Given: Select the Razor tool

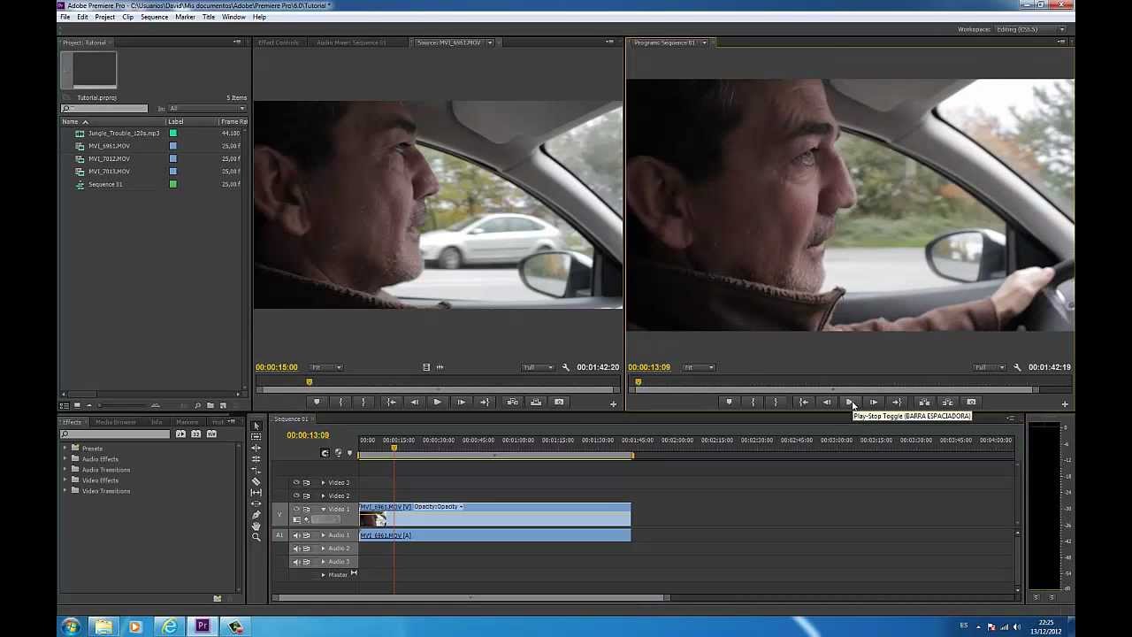Looking at the screenshot, I should pyautogui.click(x=256, y=481).
